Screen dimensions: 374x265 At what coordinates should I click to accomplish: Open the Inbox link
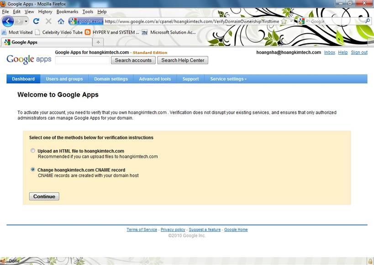pyautogui.click(x=330, y=52)
